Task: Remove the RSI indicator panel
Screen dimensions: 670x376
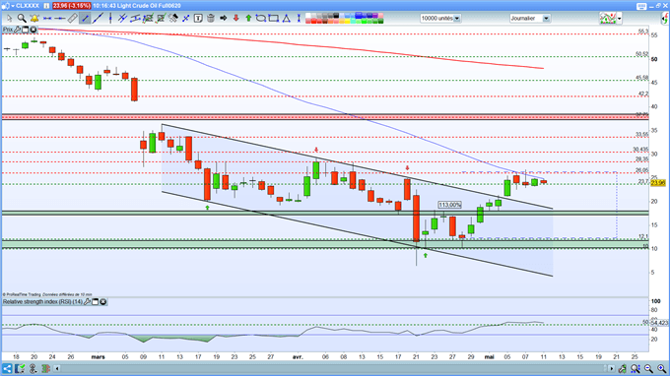Action: point(103,302)
